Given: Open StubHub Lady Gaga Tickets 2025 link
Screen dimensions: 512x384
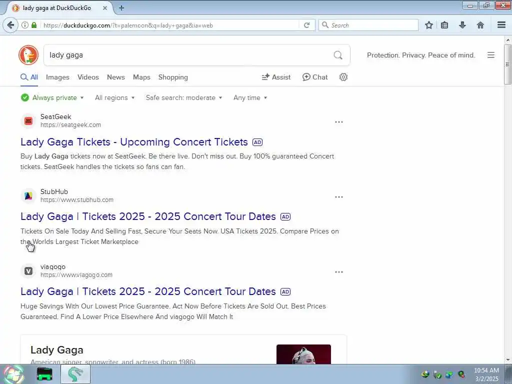Looking at the screenshot, I should click(148, 216).
